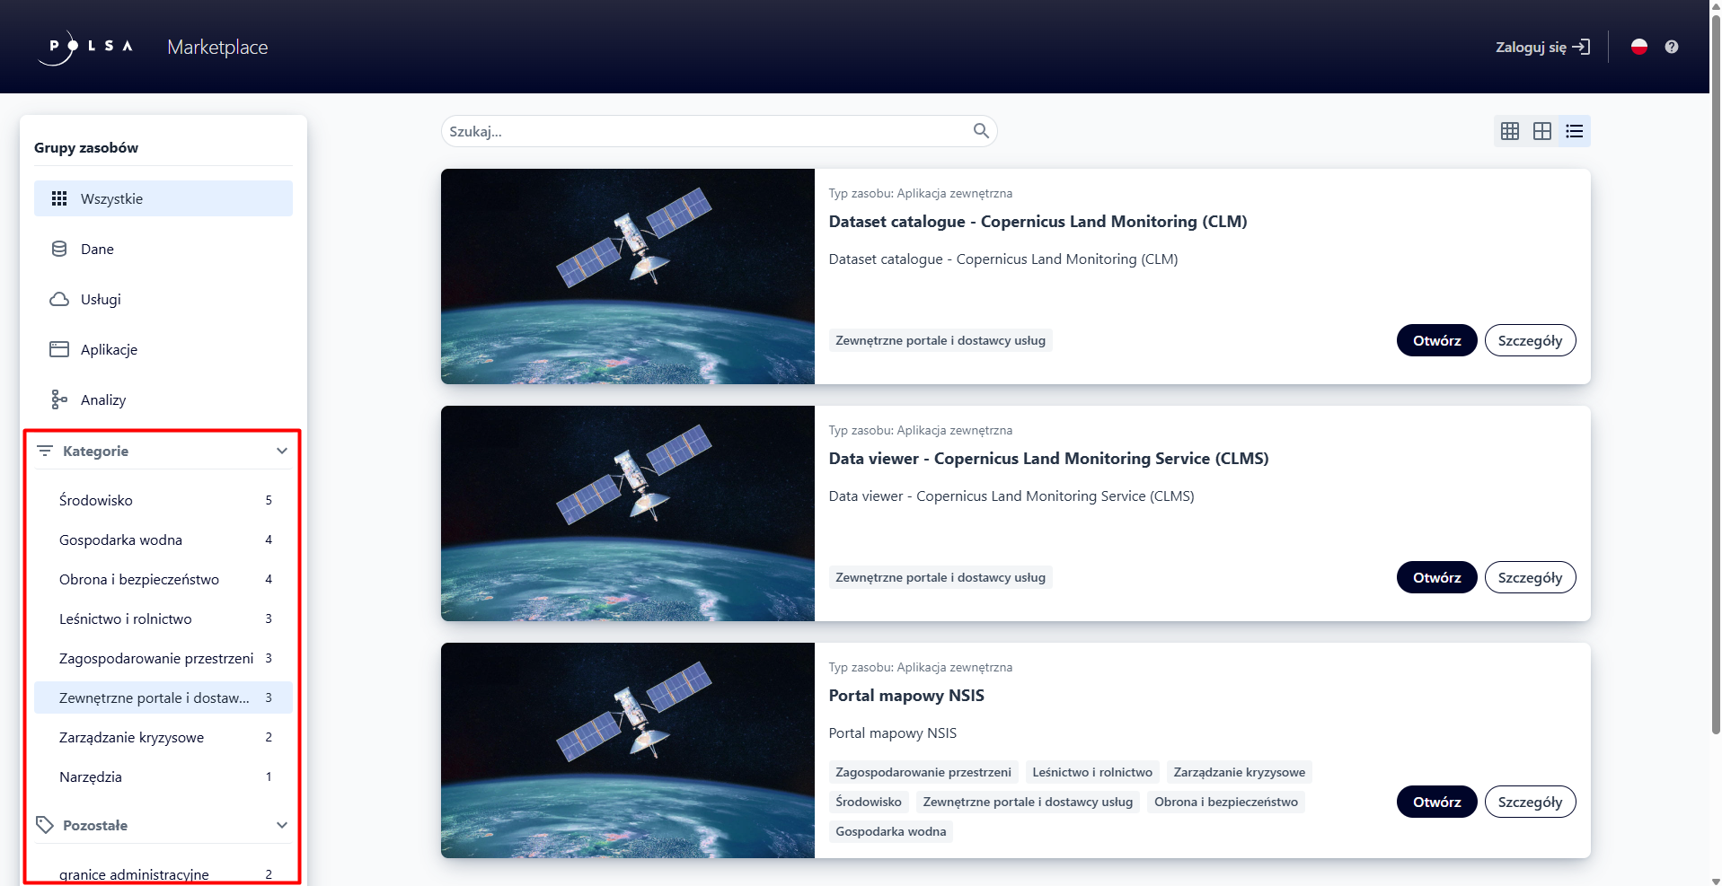
Task: Filter by Obrona i bezpieczeństwo category
Action: (x=163, y=579)
